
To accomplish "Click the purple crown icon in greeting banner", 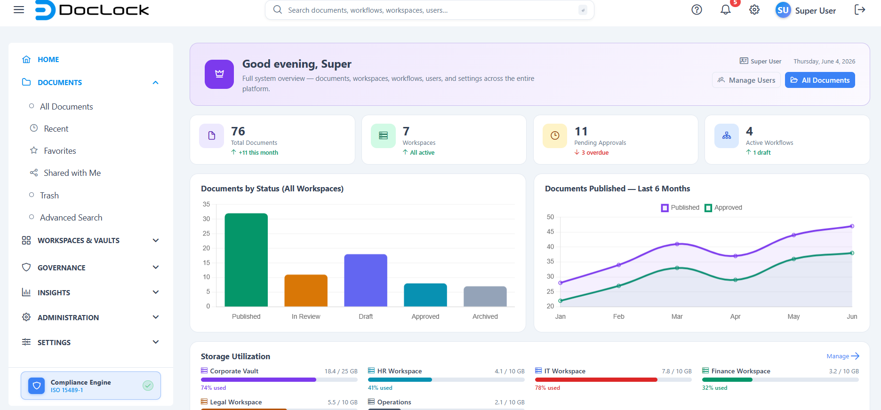I will [219, 74].
